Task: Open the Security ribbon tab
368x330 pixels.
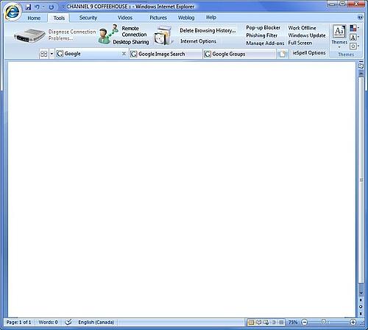Action: 88,18
